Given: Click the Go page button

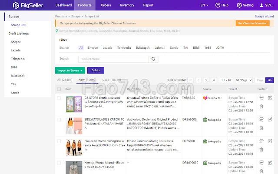Looking at the screenshot, I should (x=269, y=80).
